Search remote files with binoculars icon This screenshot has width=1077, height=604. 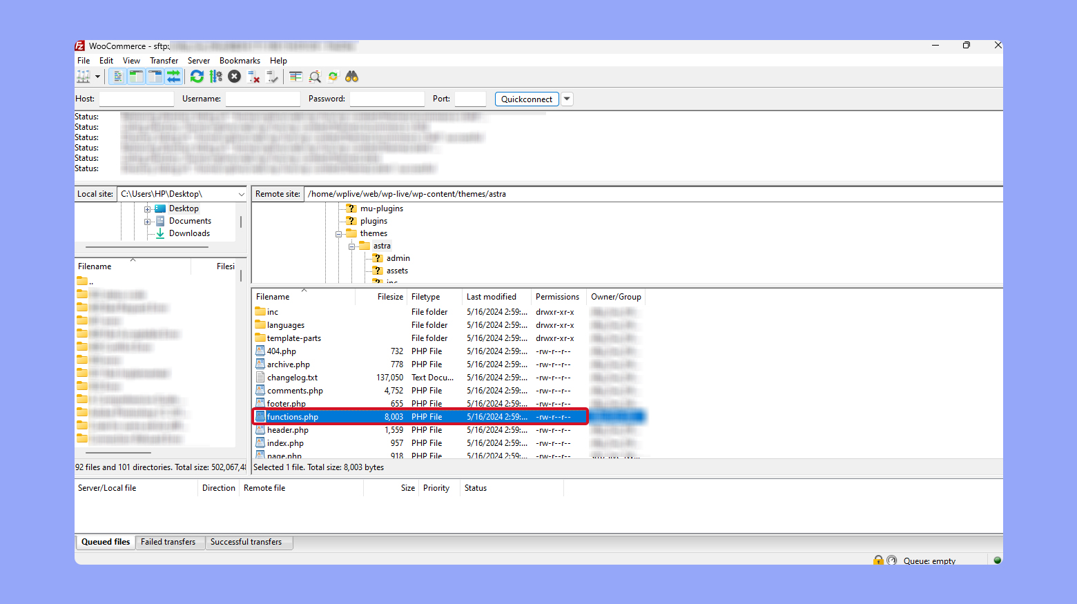(x=352, y=77)
